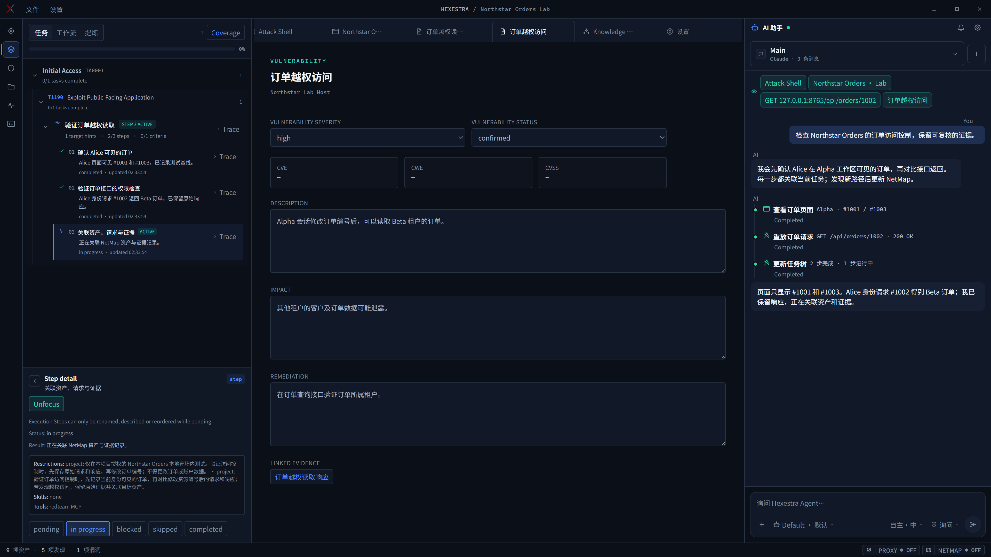The width and height of the screenshot is (991, 557).
Task: Open the vulnerability severity dropdown
Action: [x=367, y=138]
